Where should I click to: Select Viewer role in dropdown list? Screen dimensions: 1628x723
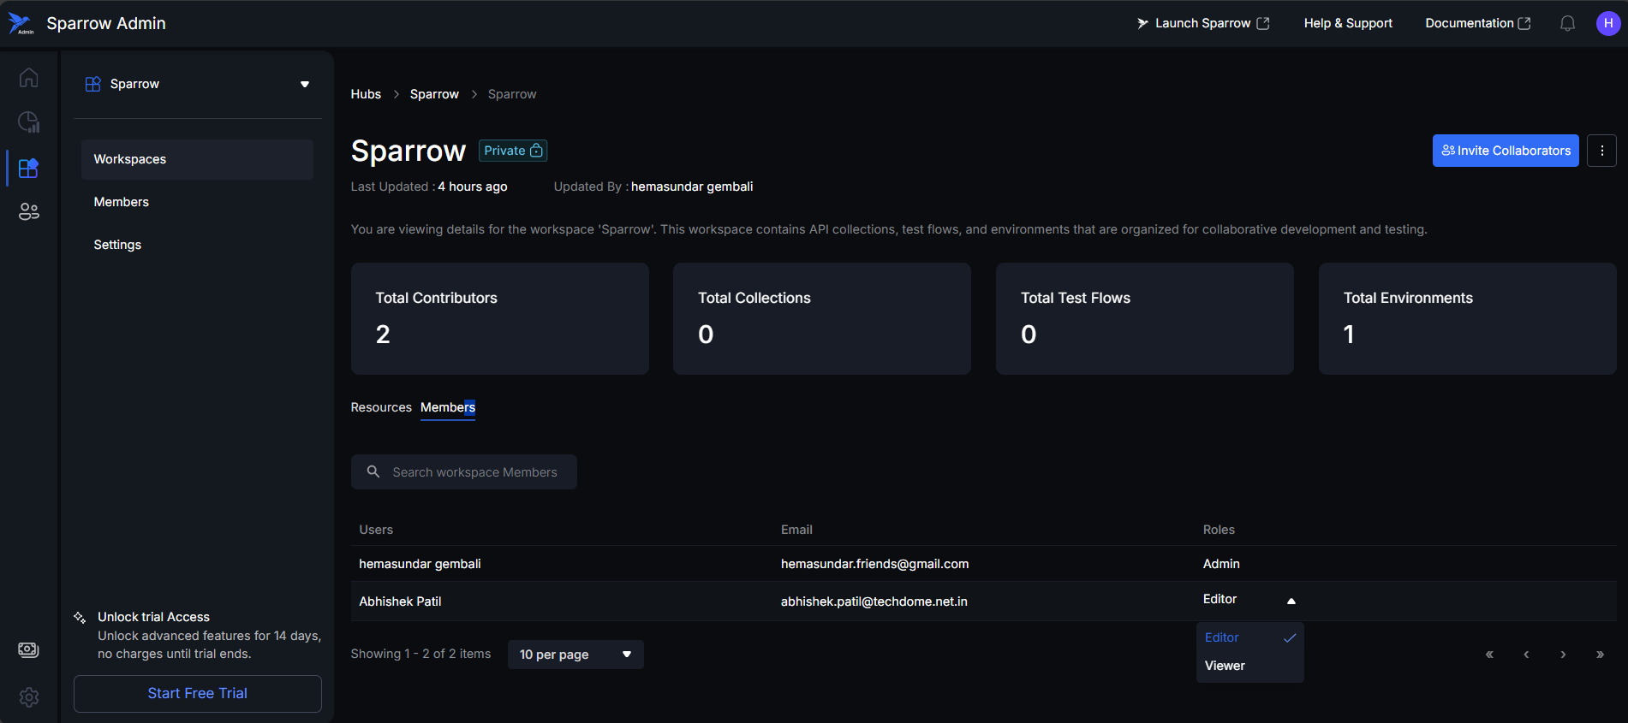tap(1225, 666)
